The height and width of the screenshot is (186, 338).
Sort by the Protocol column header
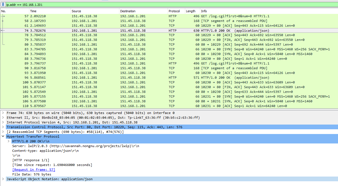tap(177, 11)
